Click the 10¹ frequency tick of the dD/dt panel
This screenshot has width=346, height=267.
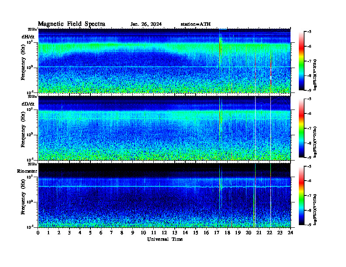30,109
